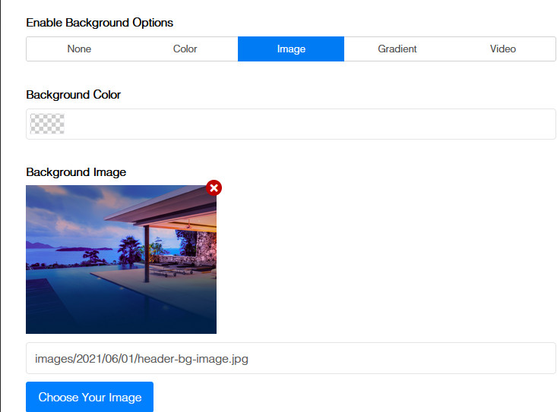Delete selected image using the red circle icon
Image resolution: width=557 pixels, height=412 pixels.
(x=214, y=187)
